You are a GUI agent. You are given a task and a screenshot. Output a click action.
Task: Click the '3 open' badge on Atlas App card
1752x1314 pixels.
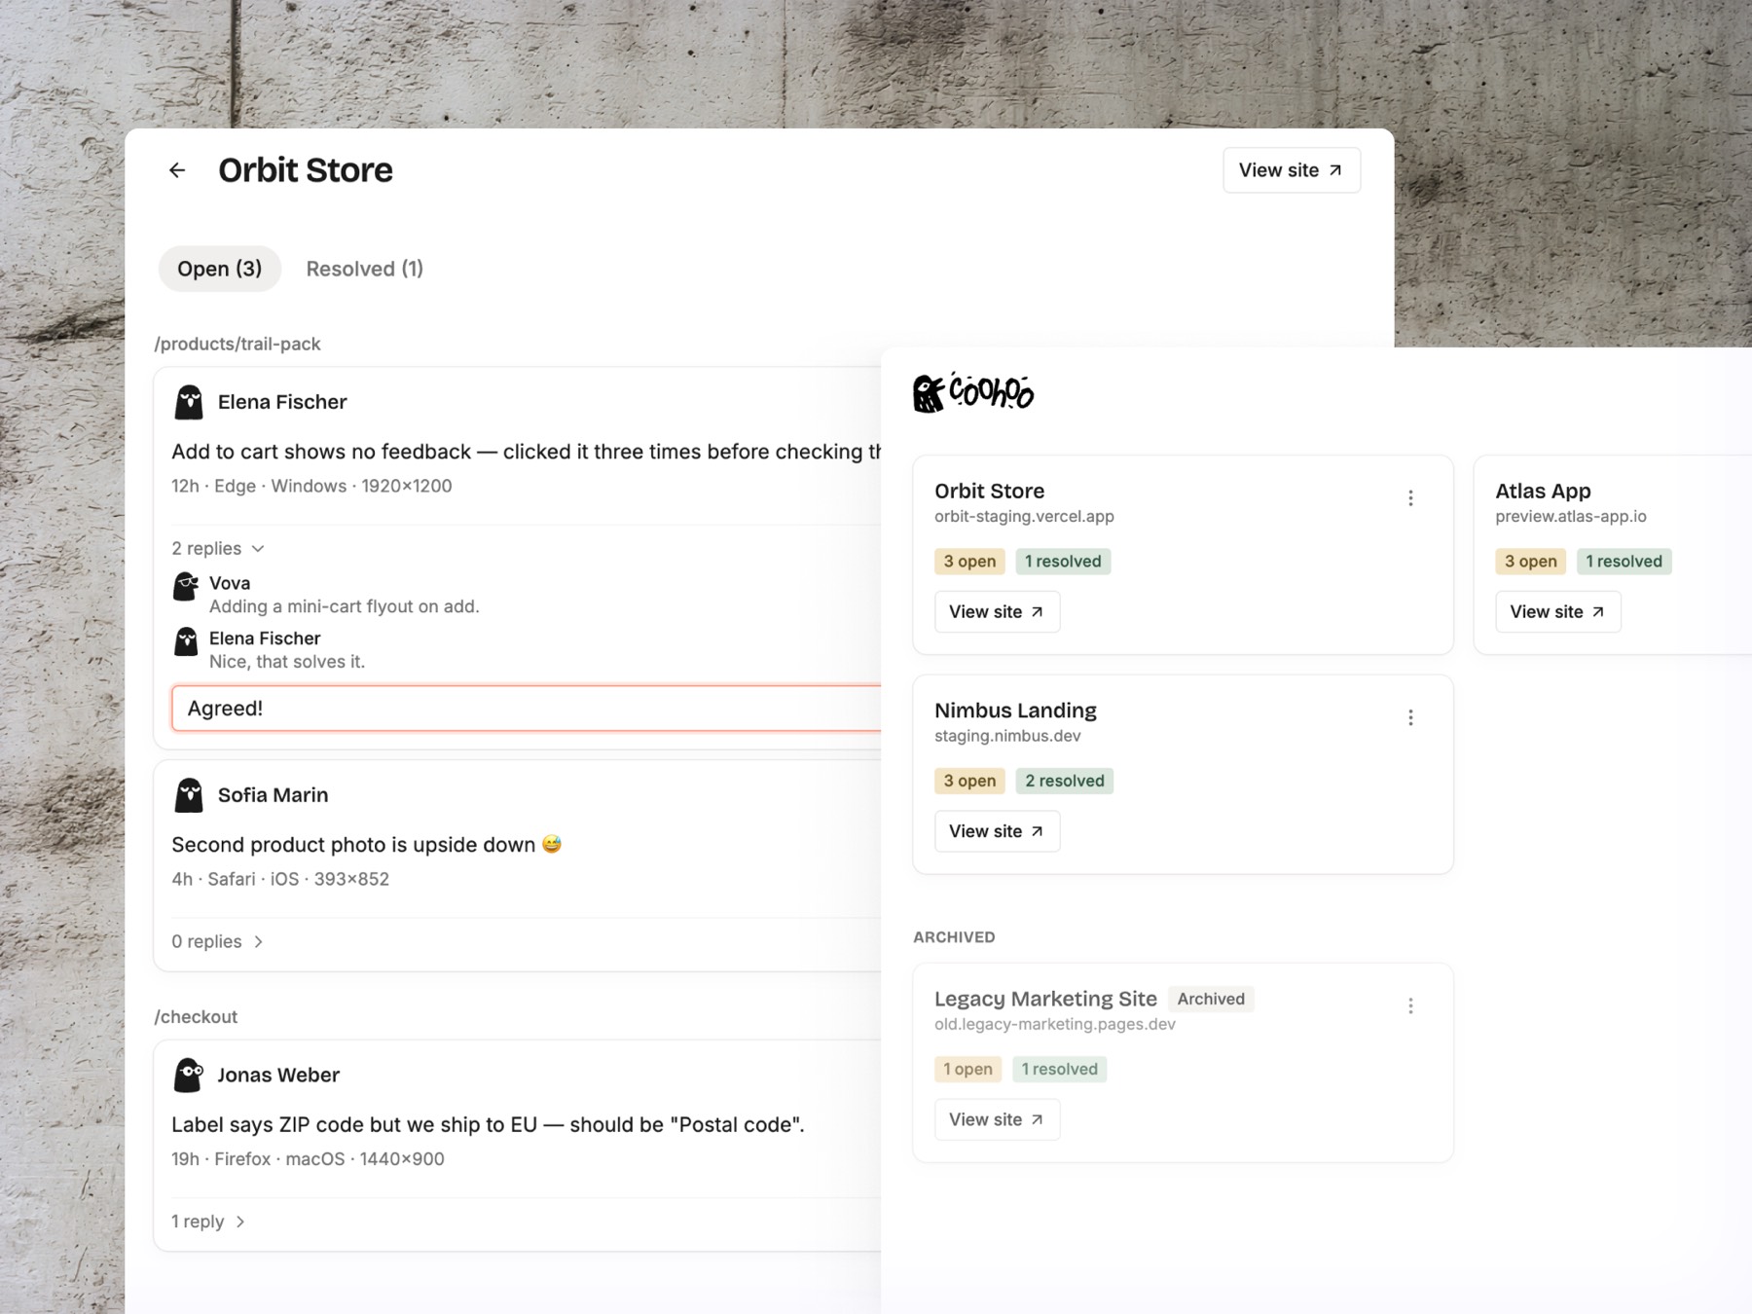pyautogui.click(x=1530, y=562)
